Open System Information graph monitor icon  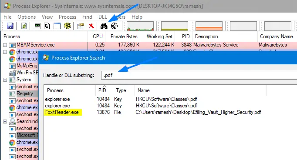point(37,26)
